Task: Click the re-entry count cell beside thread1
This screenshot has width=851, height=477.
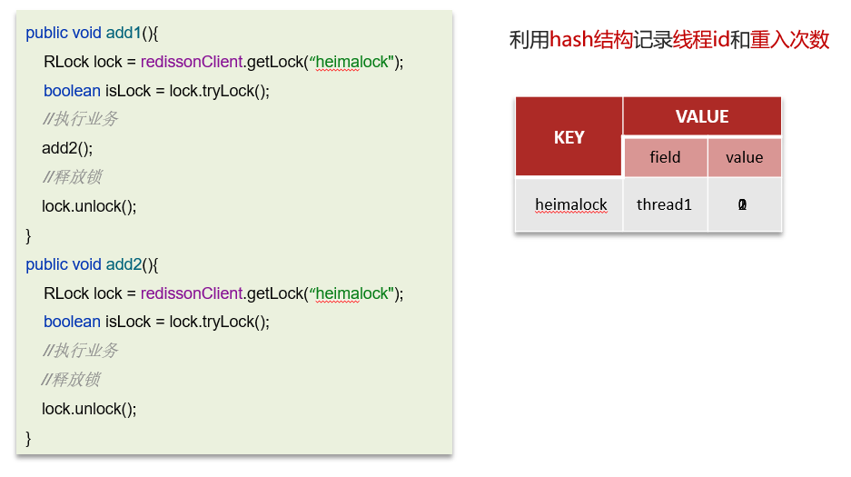Action: click(x=743, y=204)
